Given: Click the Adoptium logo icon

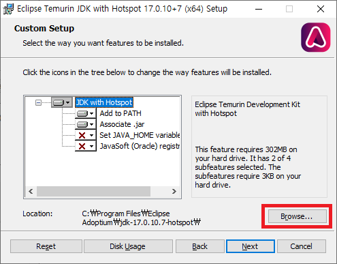Looking at the screenshot, I should pyautogui.click(x=316, y=38).
